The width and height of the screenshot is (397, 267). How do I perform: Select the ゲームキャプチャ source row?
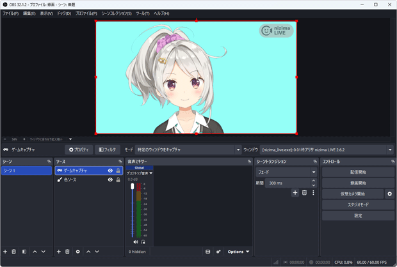[89, 171]
